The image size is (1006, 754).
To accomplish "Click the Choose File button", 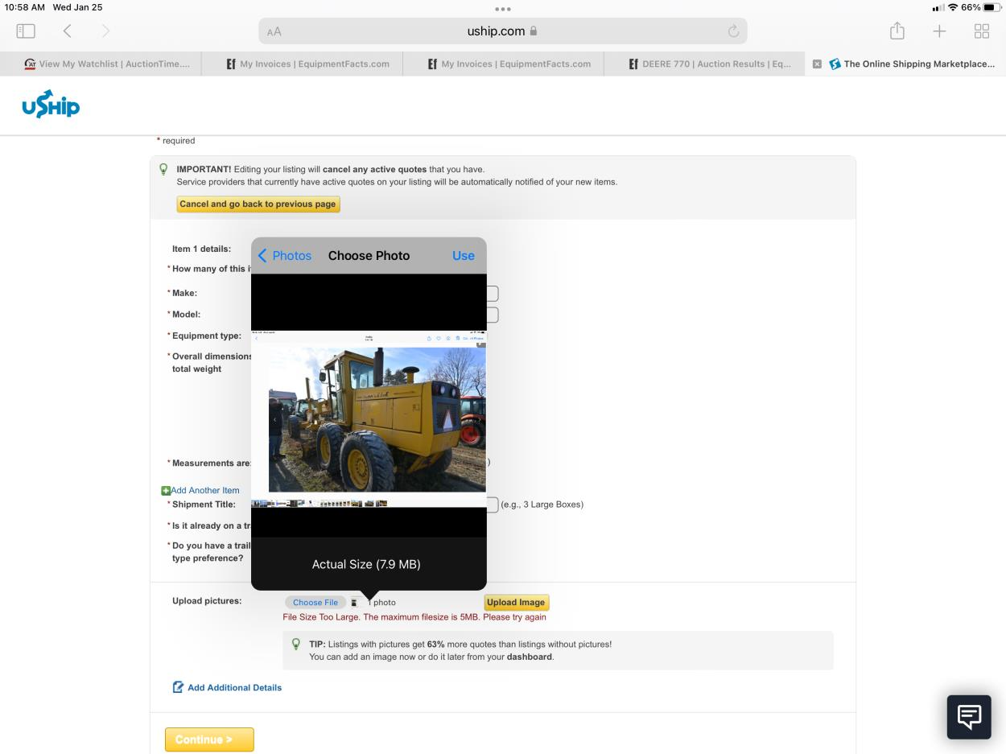I will point(315,602).
